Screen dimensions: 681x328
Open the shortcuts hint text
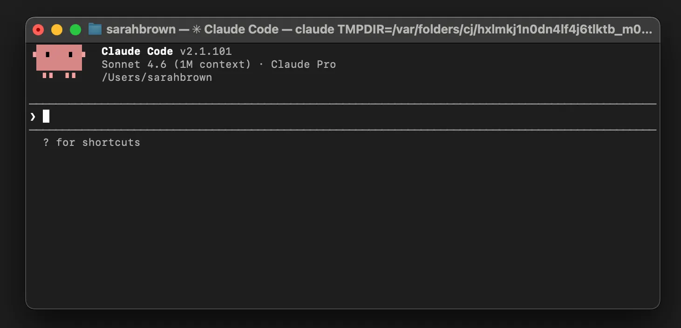[x=91, y=143]
